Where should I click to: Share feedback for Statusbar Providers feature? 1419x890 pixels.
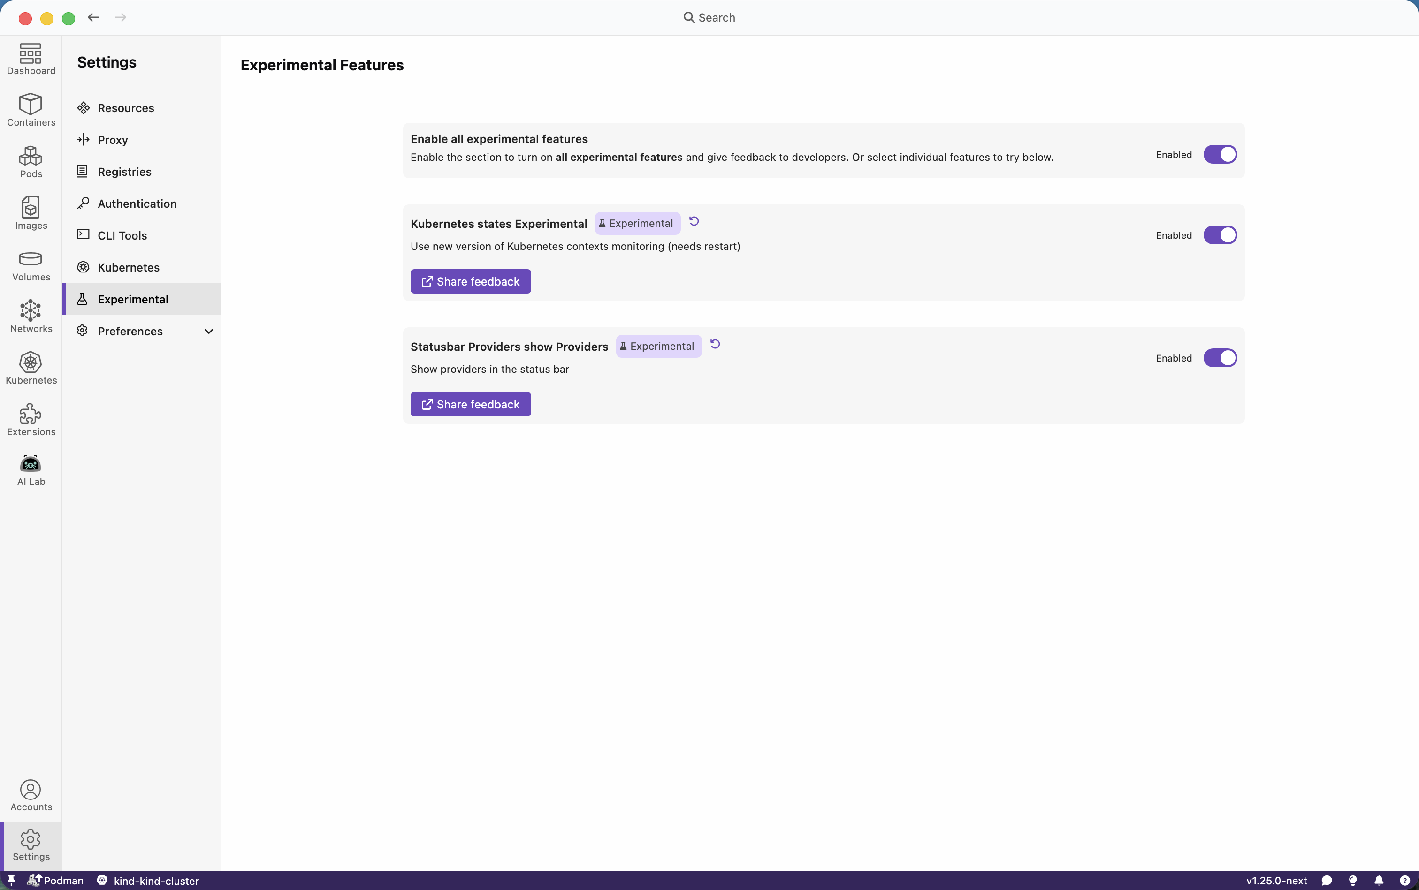click(x=470, y=404)
